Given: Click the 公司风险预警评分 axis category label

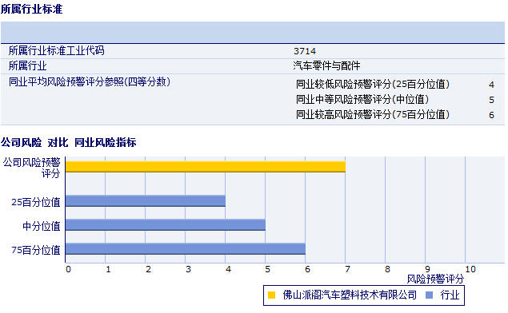Looking at the screenshot, I should point(32,168).
